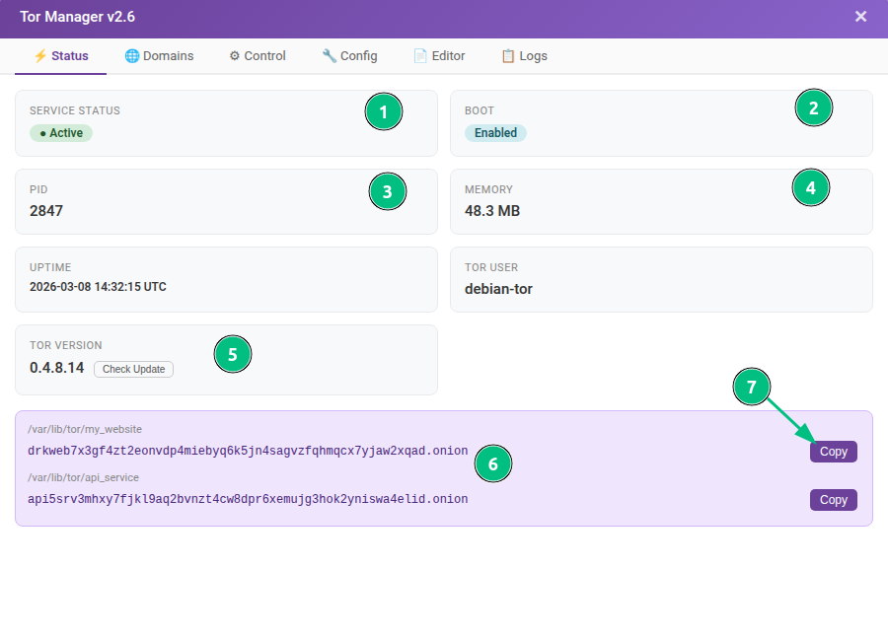Click the wrench icon beside Config
The image size is (888, 640).
[329, 55]
